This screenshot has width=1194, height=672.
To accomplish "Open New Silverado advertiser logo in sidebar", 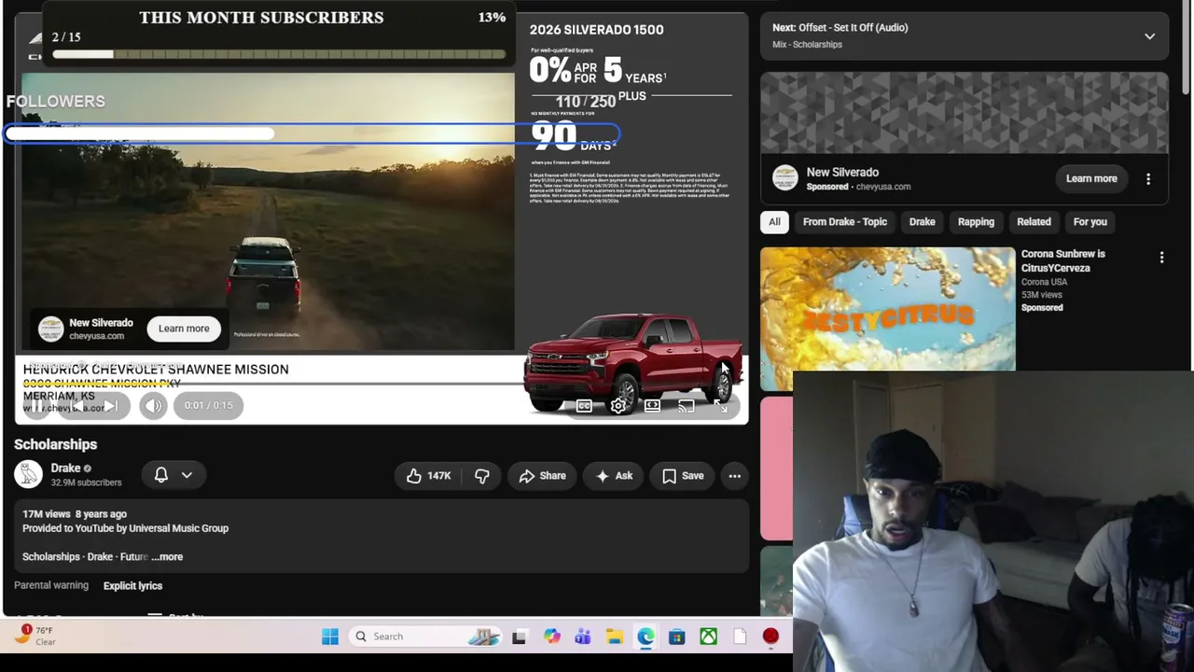I will click(x=785, y=178).
